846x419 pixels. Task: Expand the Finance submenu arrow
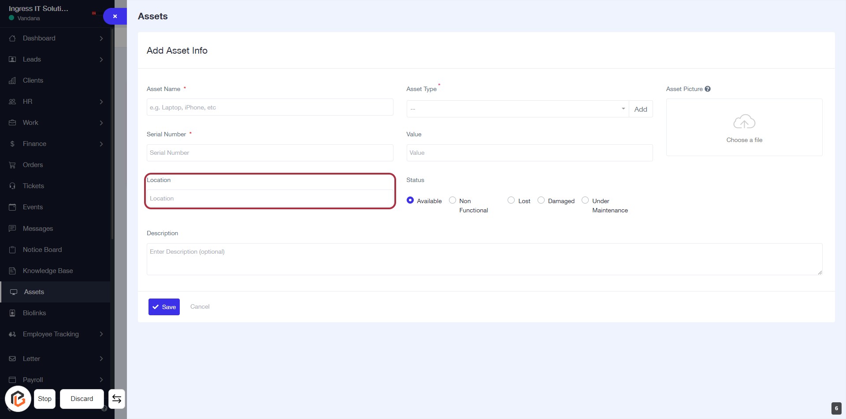tap(101, 144)
